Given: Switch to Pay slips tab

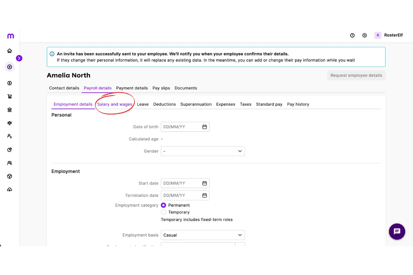Looking at the screenshot, I should pos(161,88).
